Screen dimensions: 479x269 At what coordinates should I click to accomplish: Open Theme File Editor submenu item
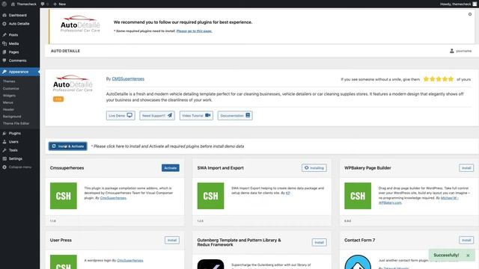pyautogui.click(x=16, y=123)
